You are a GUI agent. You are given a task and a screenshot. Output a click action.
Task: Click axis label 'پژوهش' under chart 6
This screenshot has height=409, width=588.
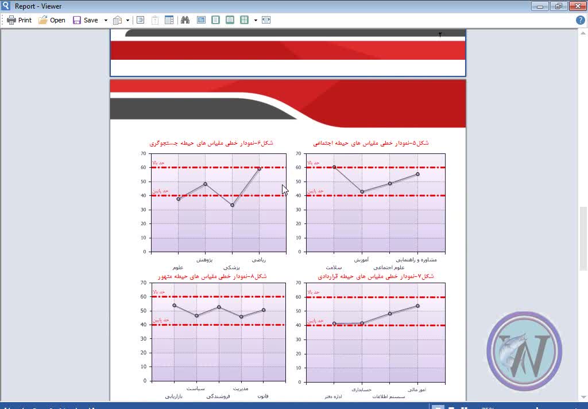tap(205, 260)
